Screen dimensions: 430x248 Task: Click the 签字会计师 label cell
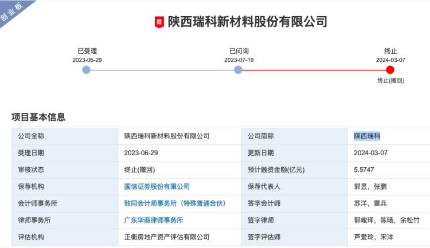(295, 203)
